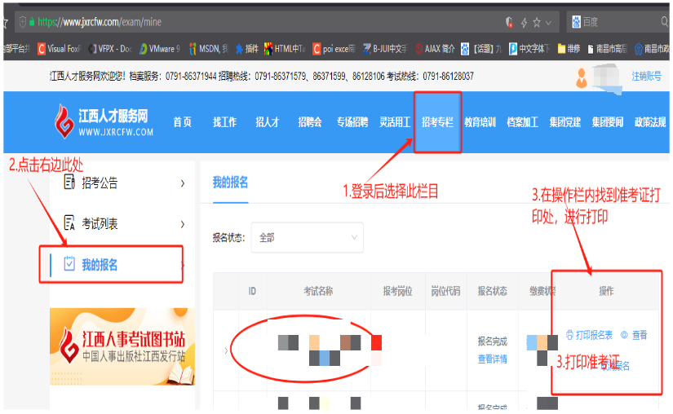
Task: Click 查看详情 under 报名完成
Action: point(492,359)
